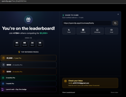Click the gift box icon

[x=28, y=19]
